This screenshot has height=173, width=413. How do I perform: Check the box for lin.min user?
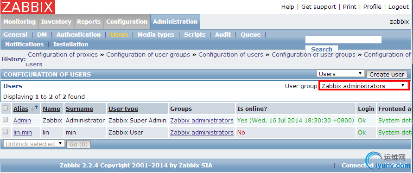6,132
